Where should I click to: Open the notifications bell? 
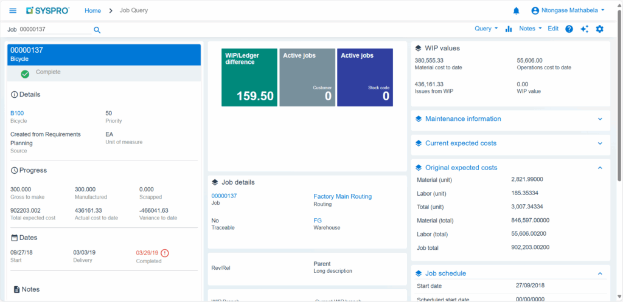516,11
